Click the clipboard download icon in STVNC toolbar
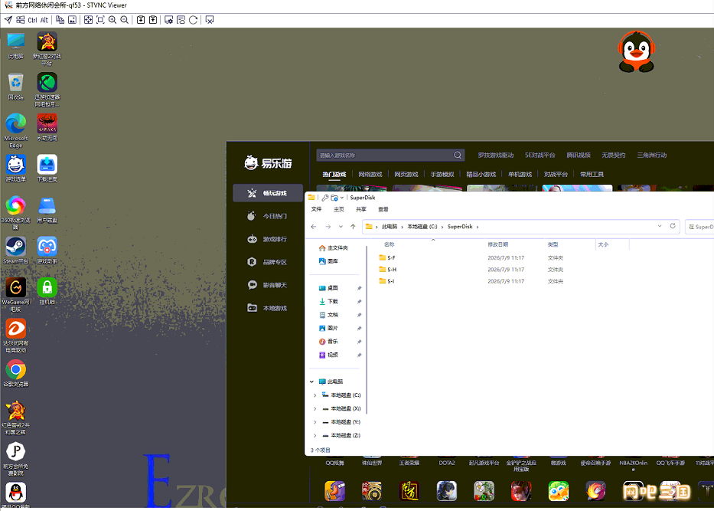The height and width of the screenshot is (511, 714). pyautogui.click(x=141, y=20)
